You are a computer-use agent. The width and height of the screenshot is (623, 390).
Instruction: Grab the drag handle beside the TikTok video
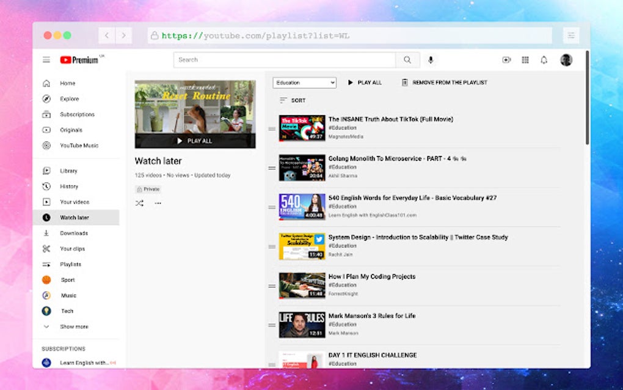point(272,129)
